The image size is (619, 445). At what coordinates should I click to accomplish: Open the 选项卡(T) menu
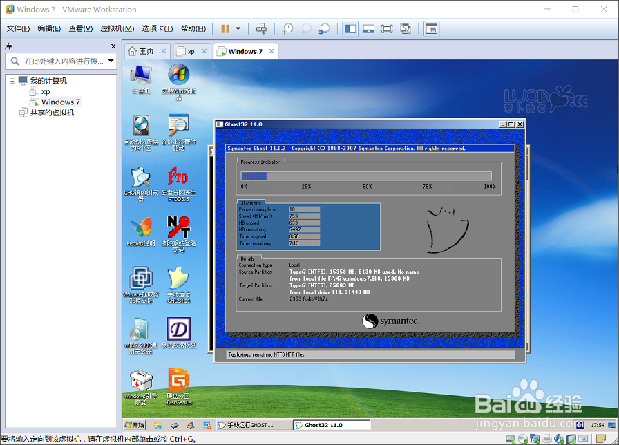158,28
